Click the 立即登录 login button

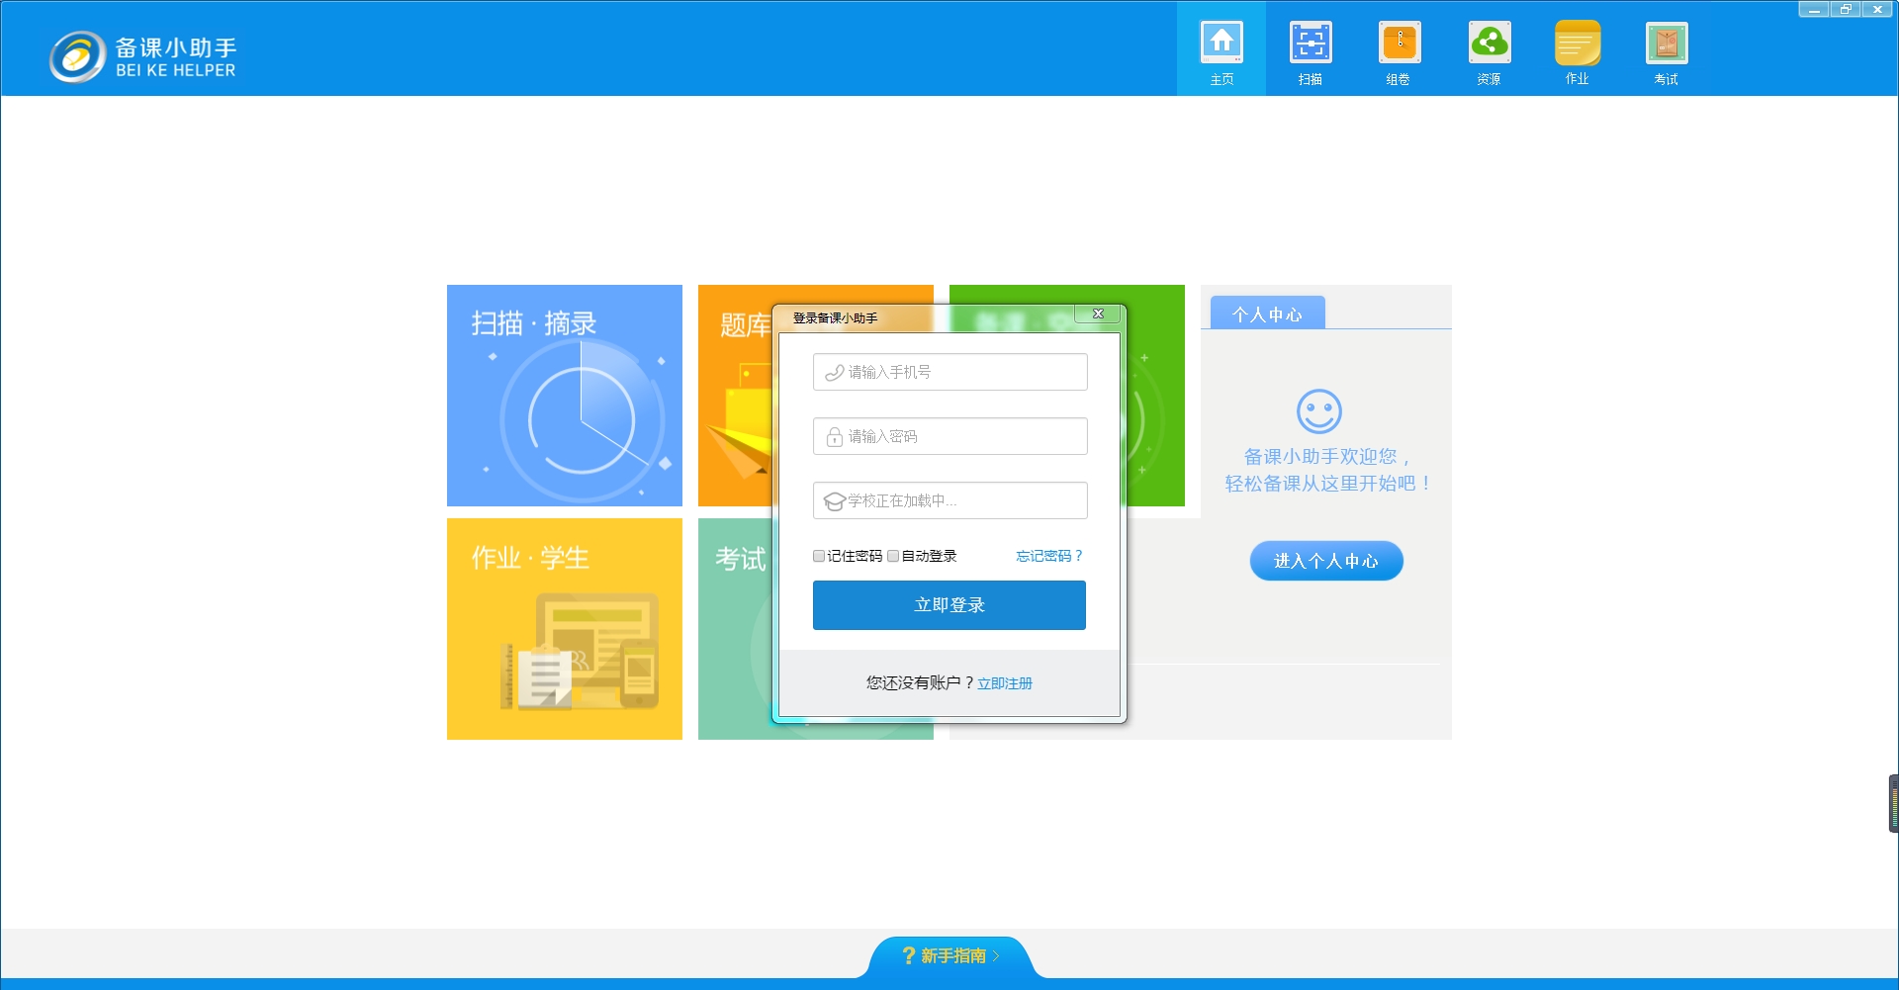949,604
